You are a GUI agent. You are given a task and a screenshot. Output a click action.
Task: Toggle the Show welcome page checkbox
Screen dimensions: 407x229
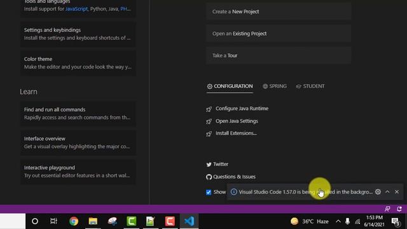coord(209,192)
